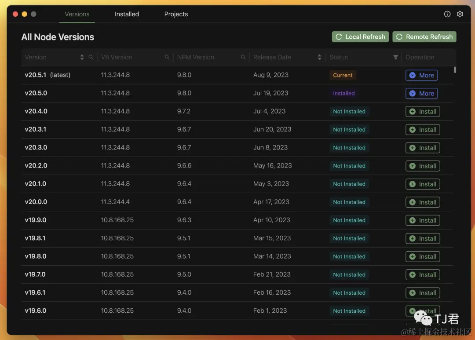Click V8 version 11.3.244.4
The height and width of the screenshot is (340, 475).
point(115,202)
